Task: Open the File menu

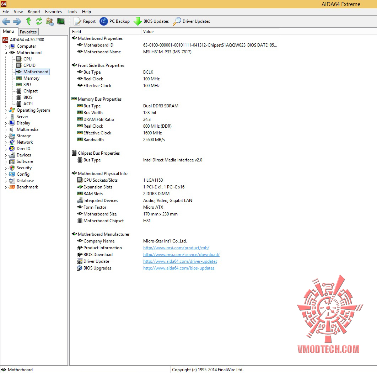Action: [6, 11]
